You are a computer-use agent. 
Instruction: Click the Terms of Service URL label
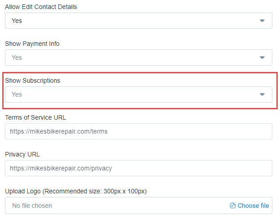[36, 117]
